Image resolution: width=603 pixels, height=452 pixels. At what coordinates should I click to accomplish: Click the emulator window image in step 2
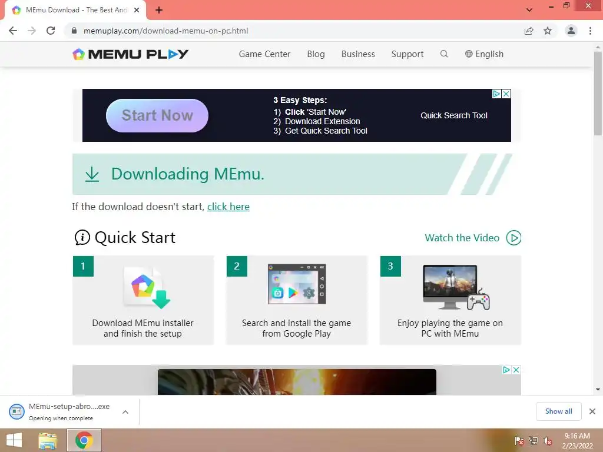point(297,284)
